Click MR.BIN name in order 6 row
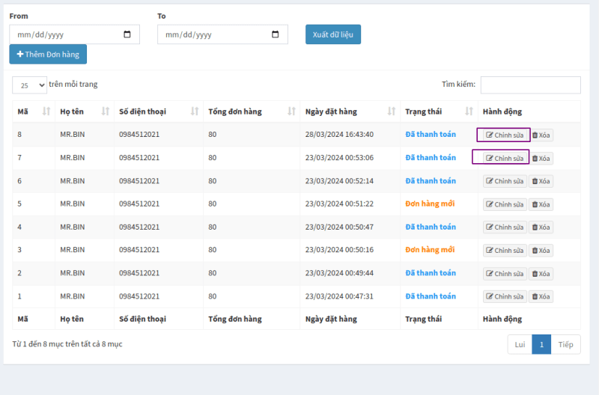Screen dimensions: 599x395 (72, 181)
